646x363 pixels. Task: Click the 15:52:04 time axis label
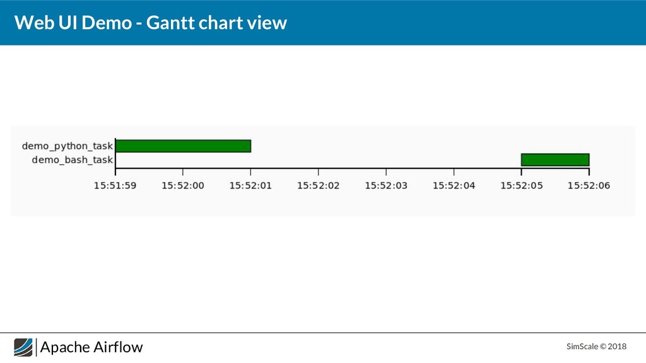click(454, 186)
